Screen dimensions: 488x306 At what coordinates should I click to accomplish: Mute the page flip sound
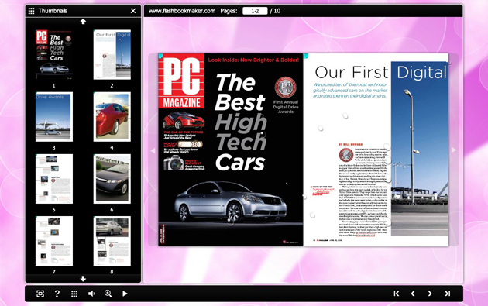pyautogui.click(x=91, y=294)
